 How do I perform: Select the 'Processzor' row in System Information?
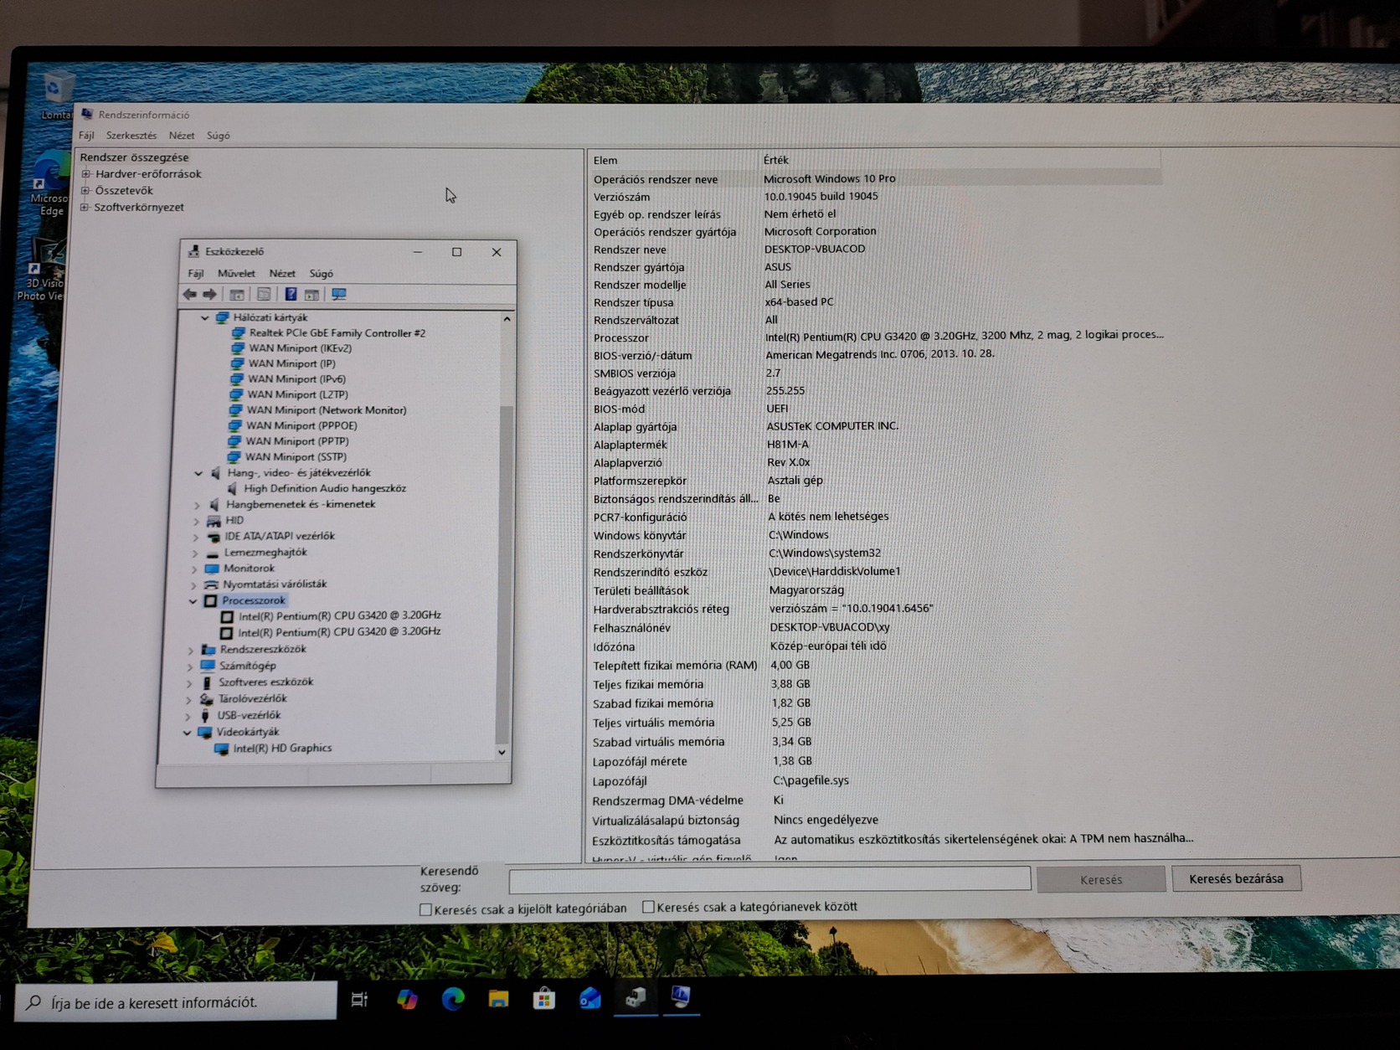tap(877, 337)
